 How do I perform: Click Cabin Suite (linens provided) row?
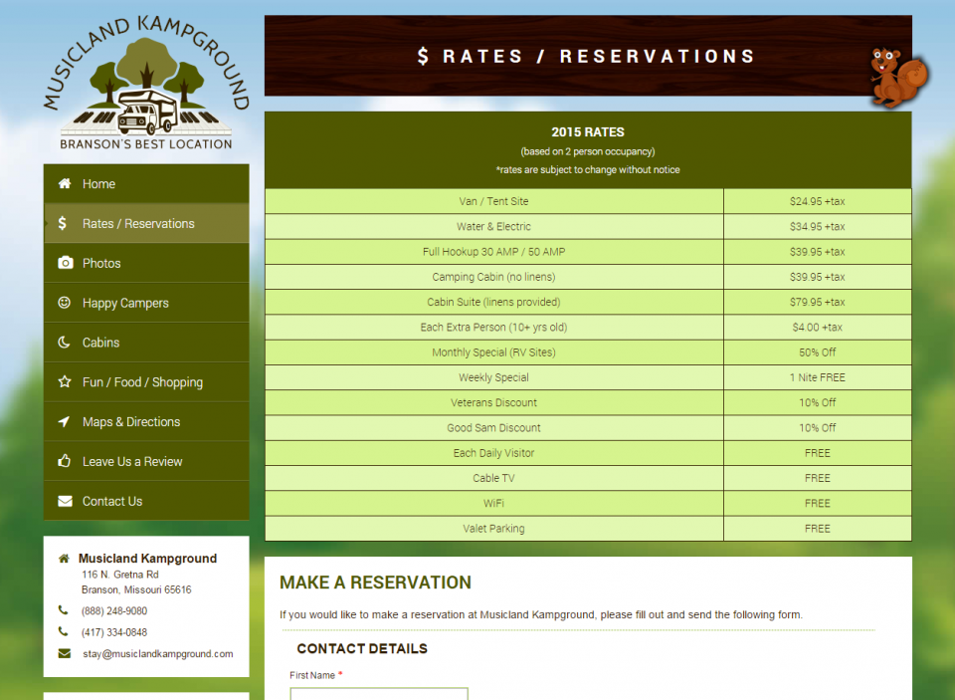494,302
